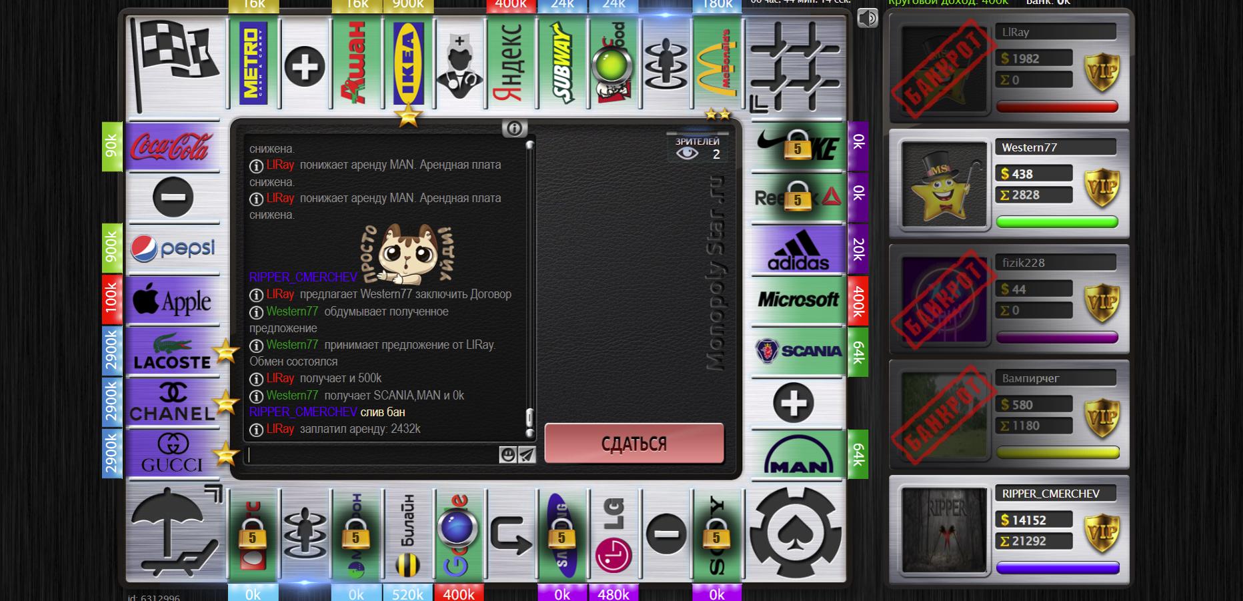Click the teleport figure tile in bottom row
This screenshot has height=601, width=1243.
point(305,534)
